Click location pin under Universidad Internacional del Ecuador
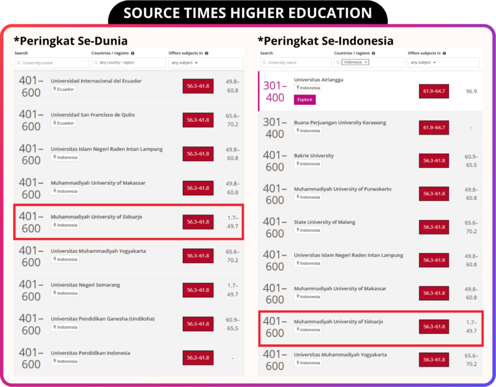 (x=55, y=89)
